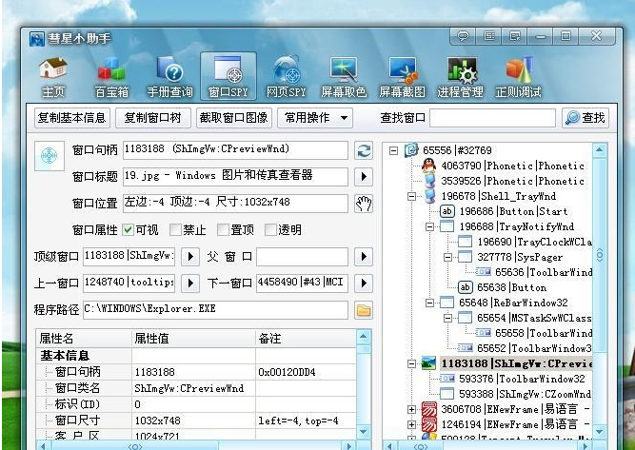Screen dimensions: 635x450
Task: Open the 正则调试 regex debugger
Action: [x=518, y=77]
